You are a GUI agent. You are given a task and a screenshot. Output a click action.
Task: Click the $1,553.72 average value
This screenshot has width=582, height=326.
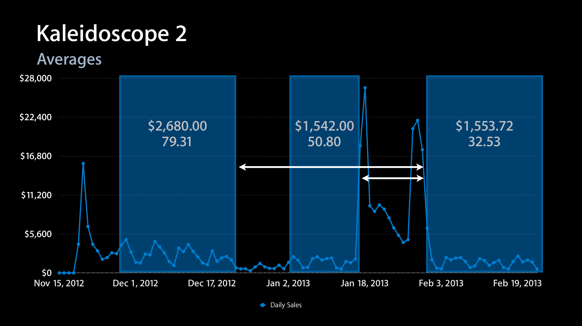point(484,126)
